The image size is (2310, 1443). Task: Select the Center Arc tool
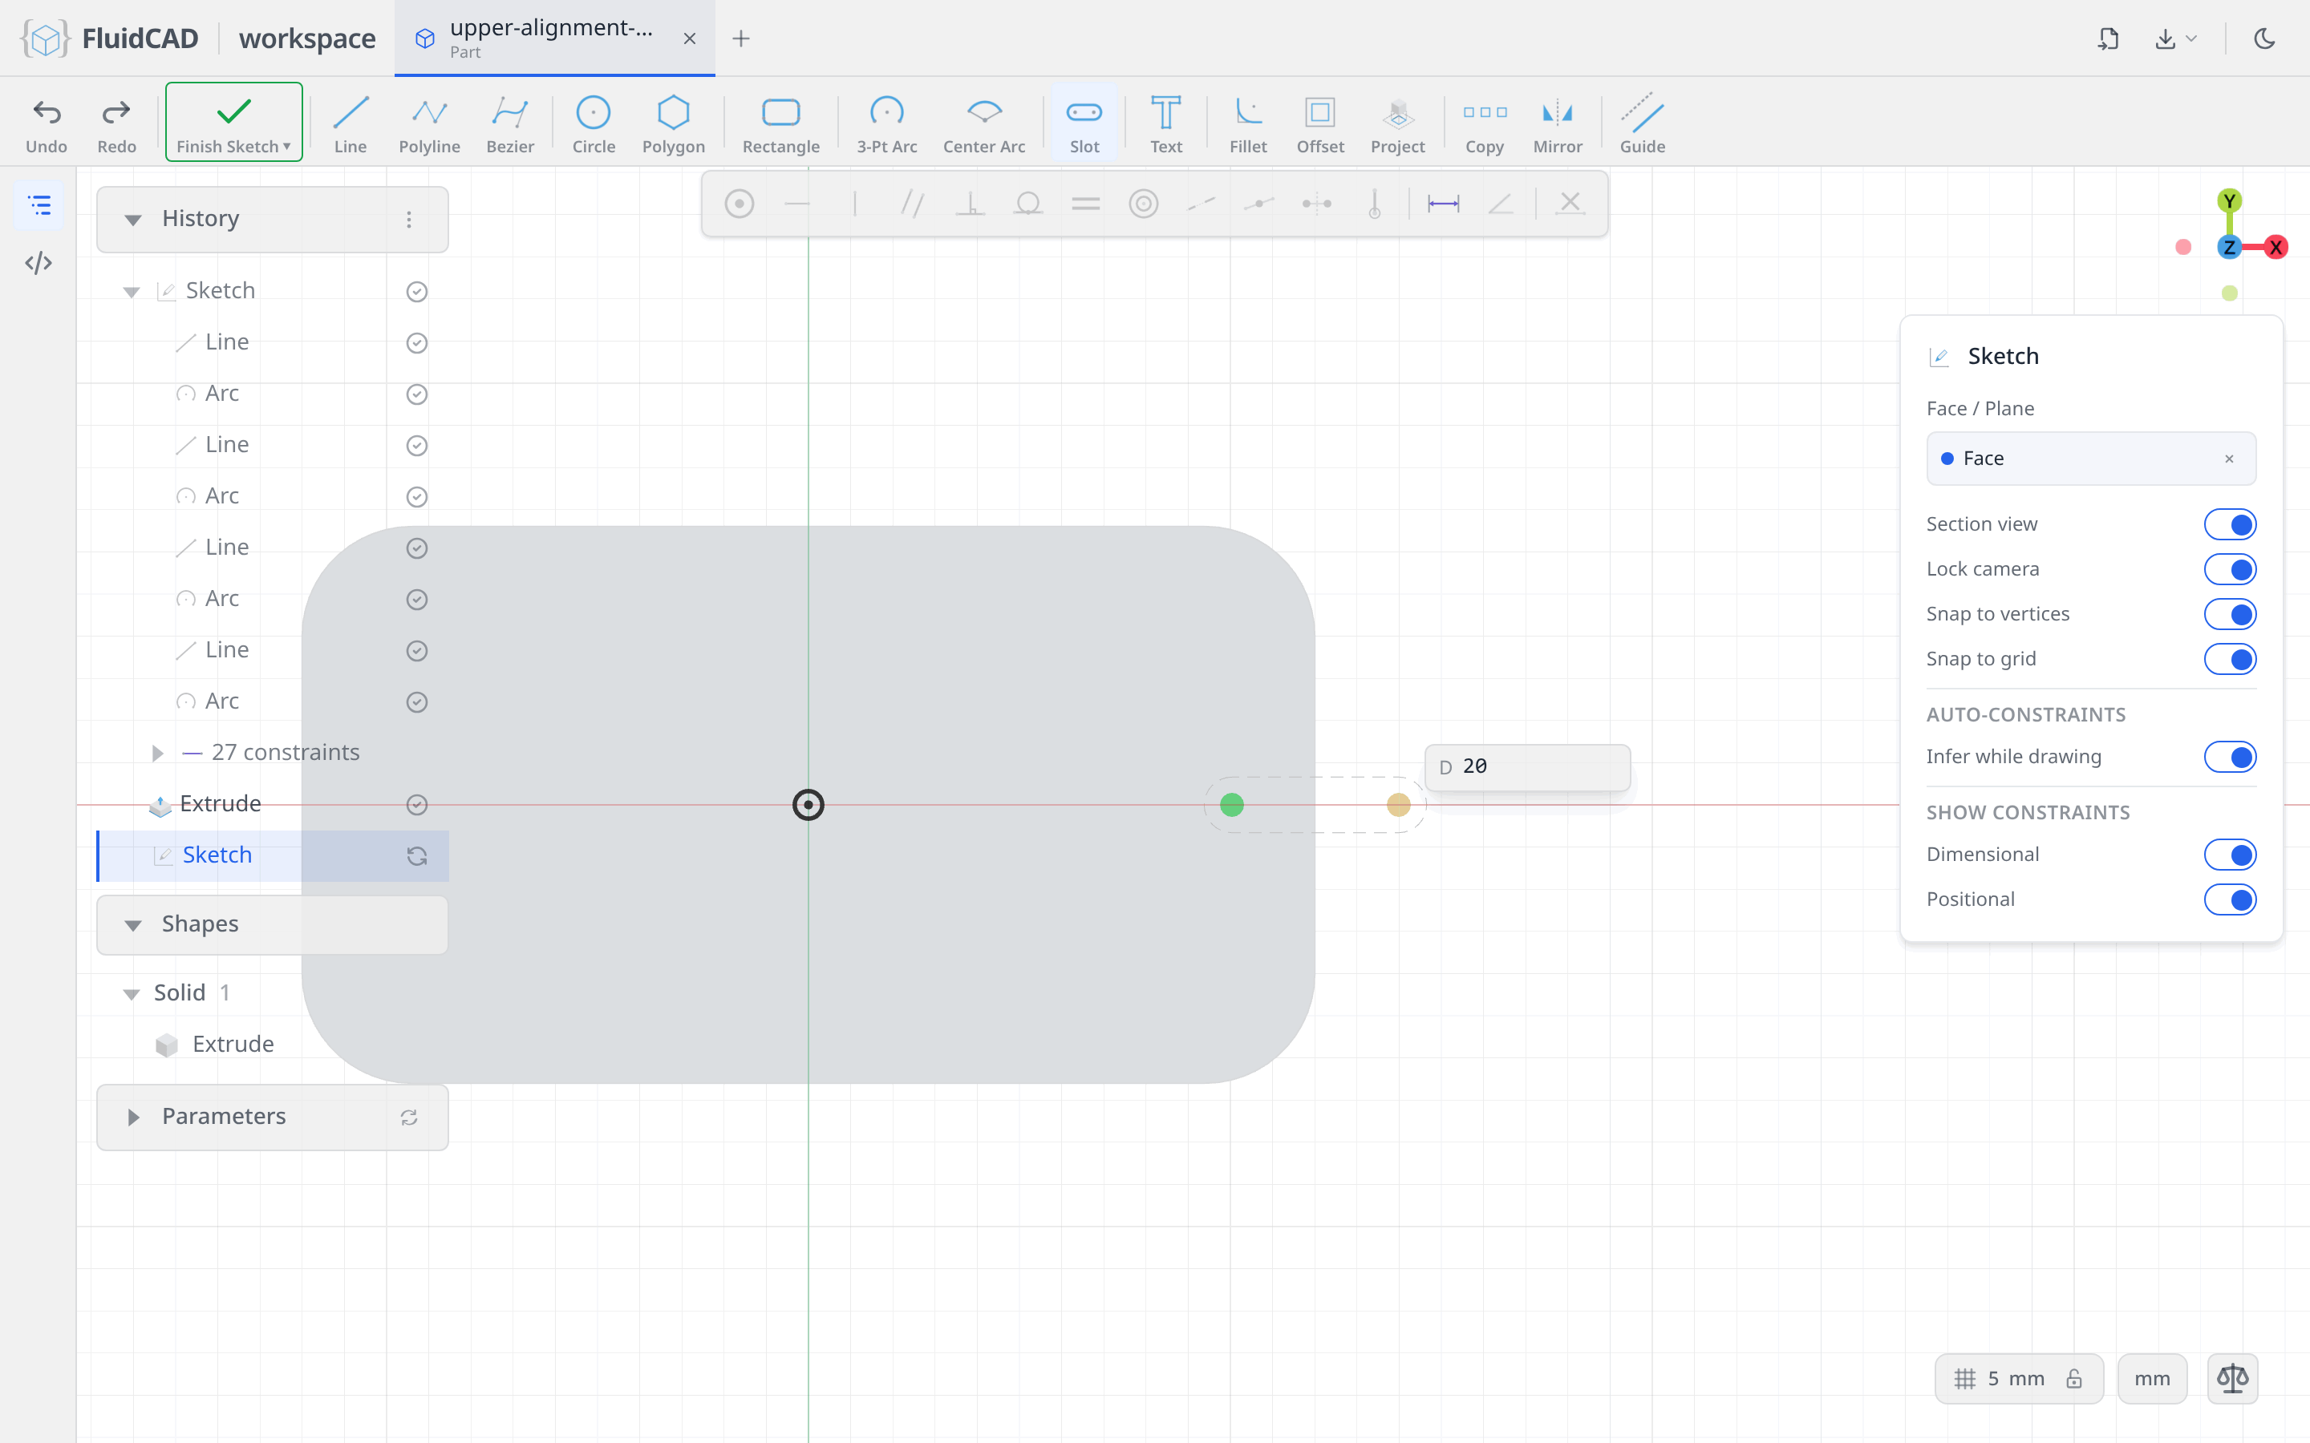point(984,124)
